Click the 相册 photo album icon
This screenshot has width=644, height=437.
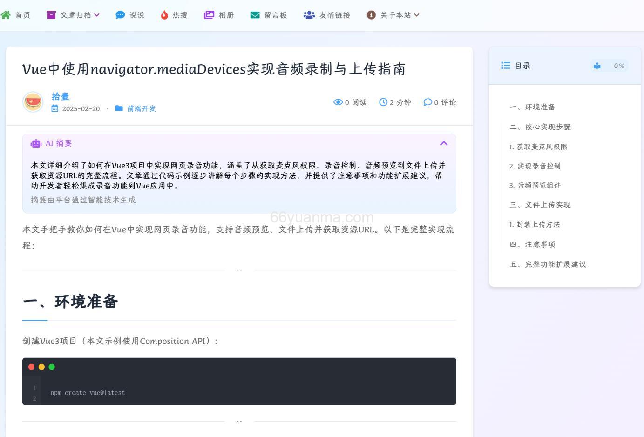point(210,15)
